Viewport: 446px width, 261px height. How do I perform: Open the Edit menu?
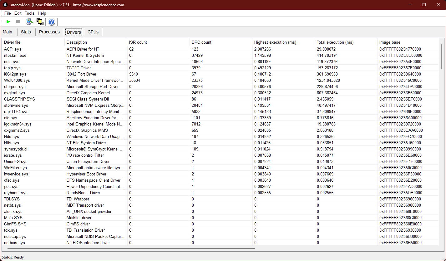(x=18, y=13)
